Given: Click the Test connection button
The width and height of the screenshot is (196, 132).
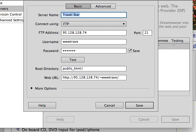Looking at the screenshot, I should (x=73, y=60).
